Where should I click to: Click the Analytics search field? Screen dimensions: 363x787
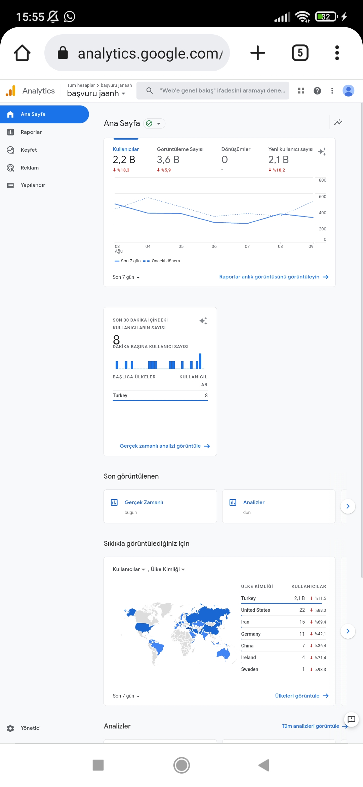pyautogui.click(x=213, y=90)
